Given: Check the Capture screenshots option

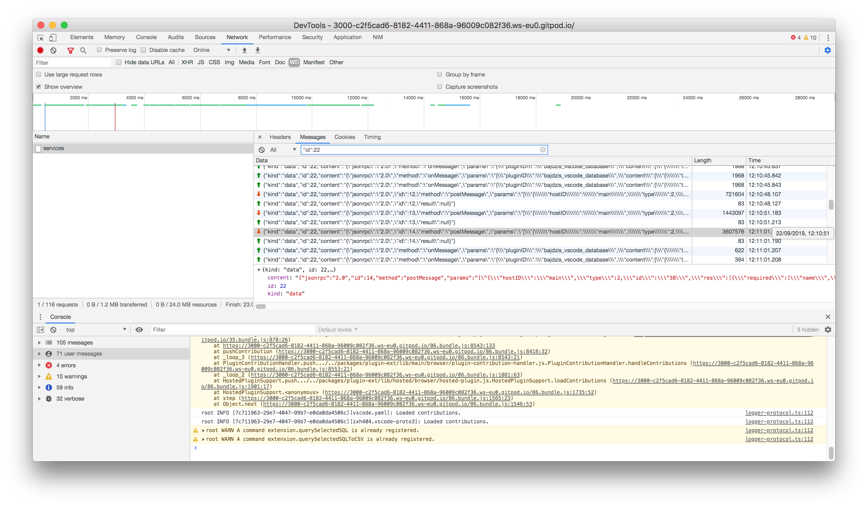Looking at the screenshot, I should click(440, 86).
